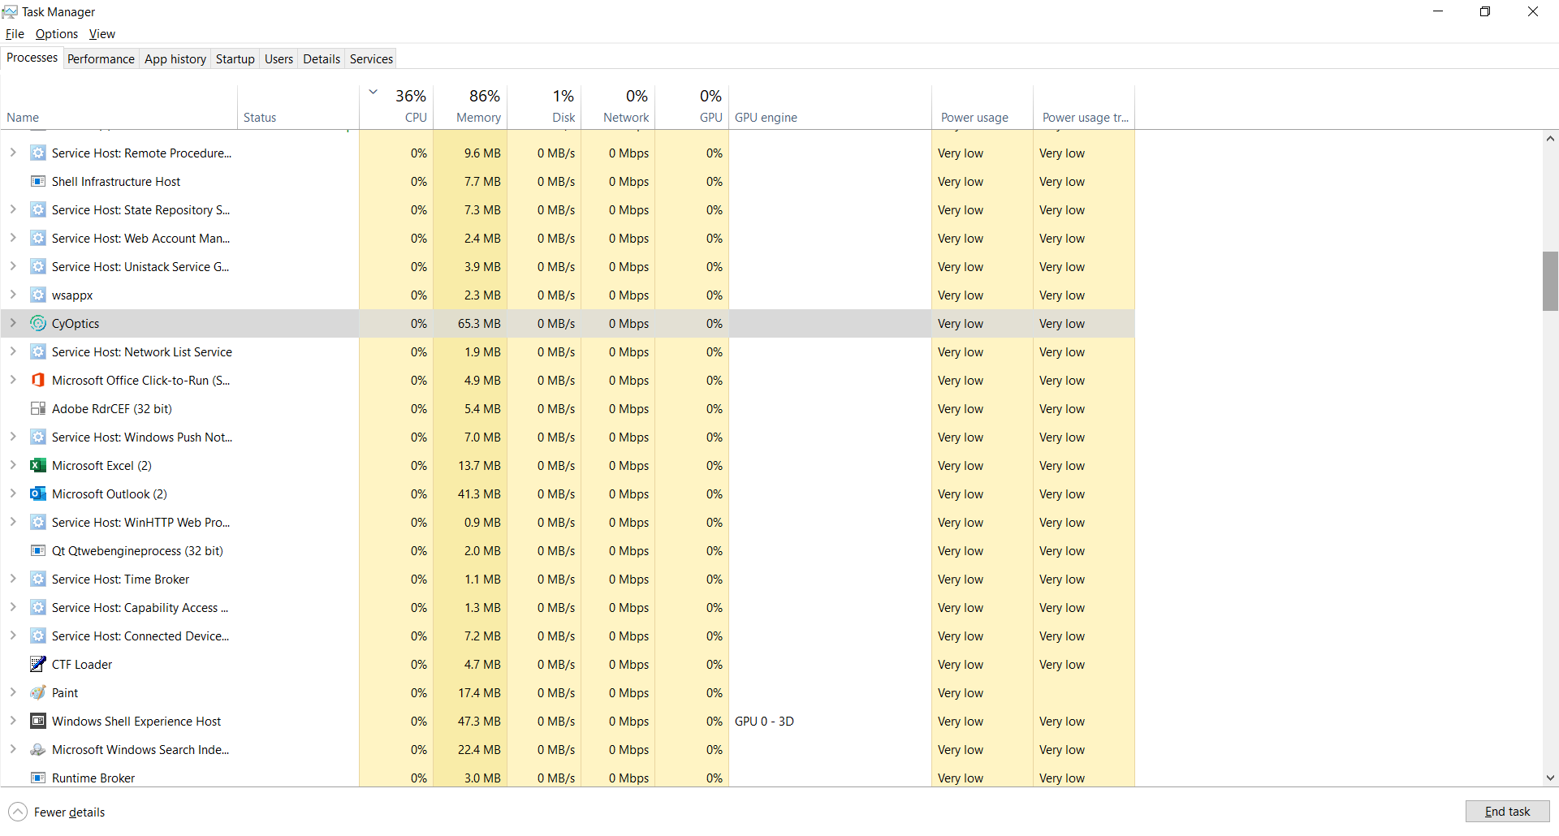Screen dimensions: 1559x836
Task: Click the Adobe RdrCEF icon
Action: (x=38, y=408)
